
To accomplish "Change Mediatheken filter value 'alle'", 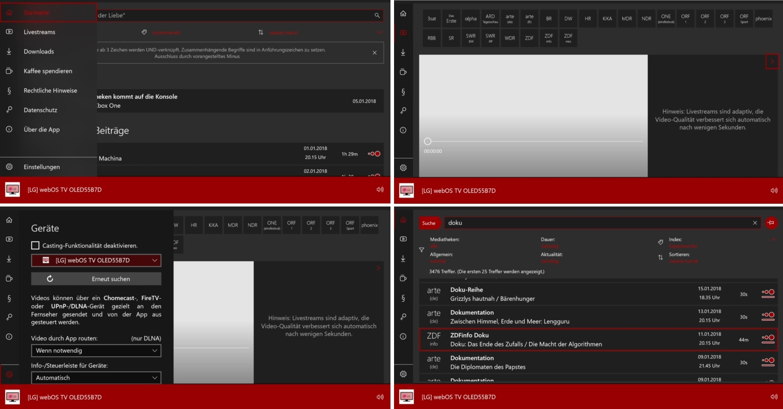I will (434, 246).
